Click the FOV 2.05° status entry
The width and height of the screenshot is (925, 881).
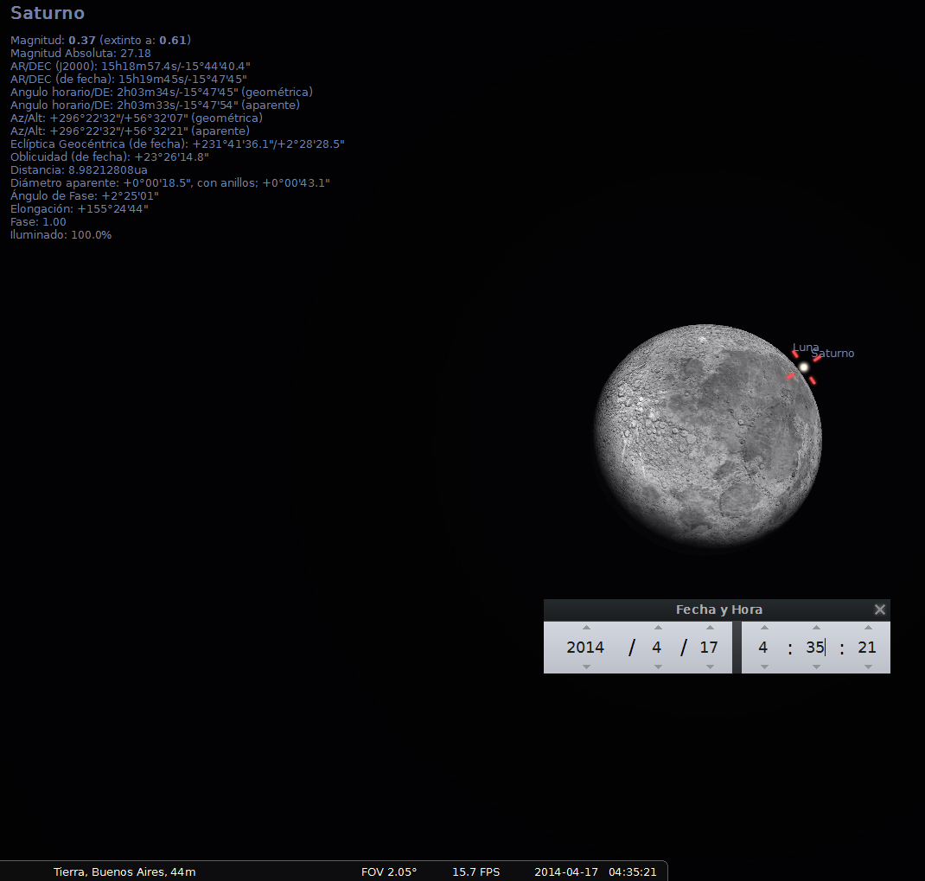pyautogui.click(x=389, y=872)
